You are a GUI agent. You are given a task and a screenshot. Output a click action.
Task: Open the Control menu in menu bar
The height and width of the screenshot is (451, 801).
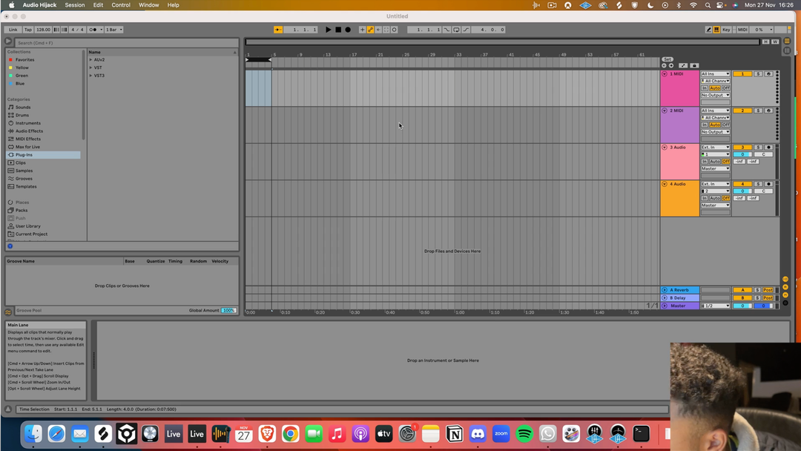[121, 5]
